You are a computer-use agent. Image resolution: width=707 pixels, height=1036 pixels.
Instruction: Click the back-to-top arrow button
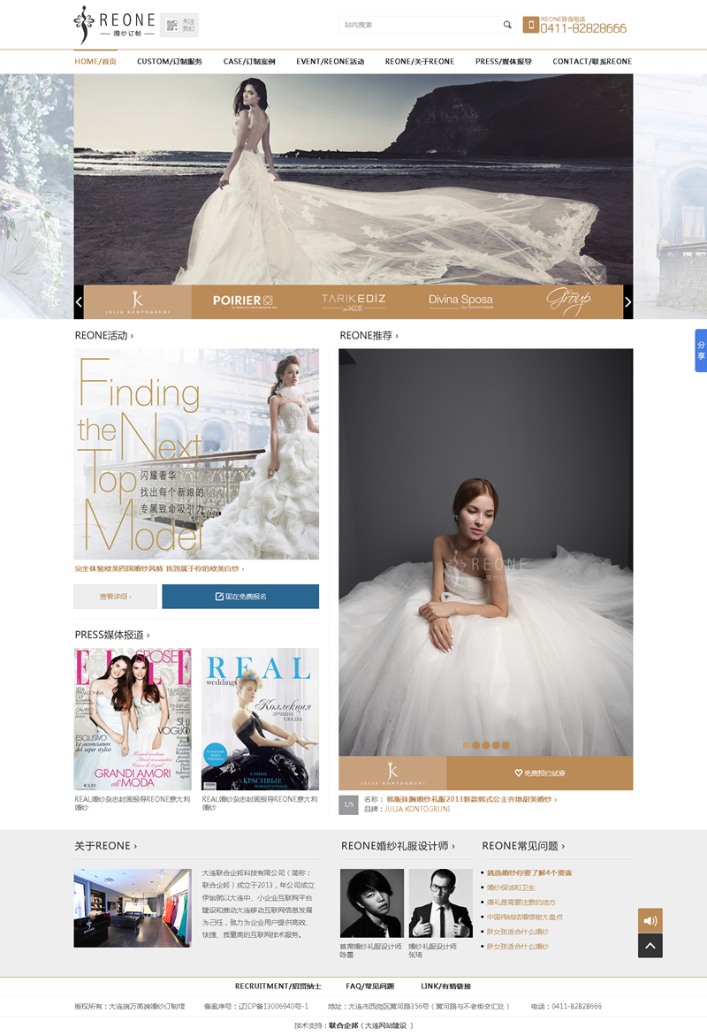point(650,946)
